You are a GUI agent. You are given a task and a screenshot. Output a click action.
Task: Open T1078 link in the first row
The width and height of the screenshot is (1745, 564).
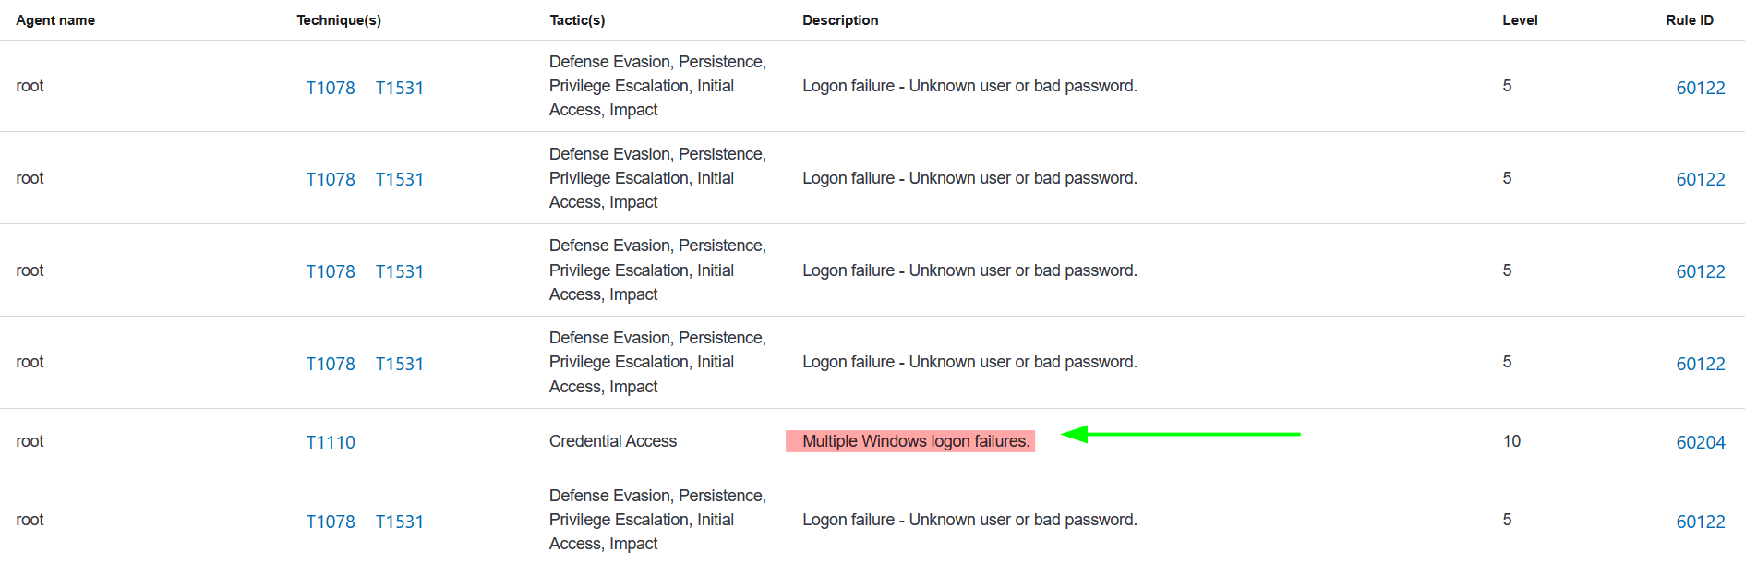[x=331, y=88]
